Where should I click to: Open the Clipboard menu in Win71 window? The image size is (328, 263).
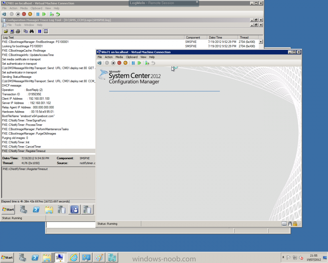click(131, 57)
